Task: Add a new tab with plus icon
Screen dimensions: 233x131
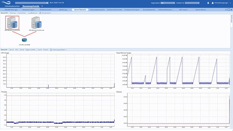Action: point(42,6)
